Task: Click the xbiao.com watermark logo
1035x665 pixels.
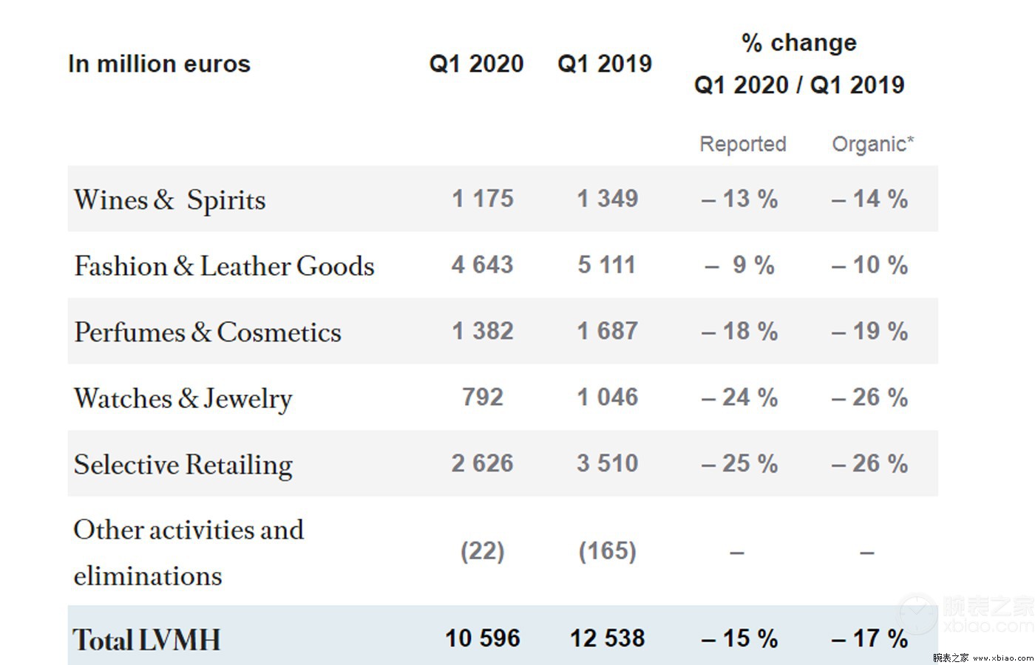Action: [965, 615]
